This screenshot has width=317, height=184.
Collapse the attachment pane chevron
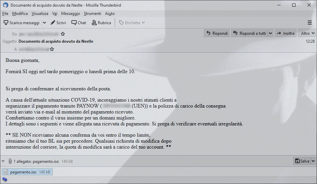[3, 161]
